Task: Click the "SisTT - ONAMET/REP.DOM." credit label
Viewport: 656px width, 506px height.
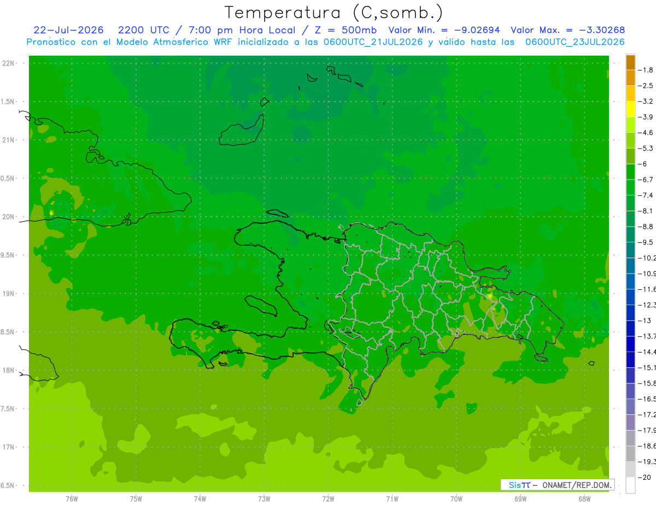Action: tap(558, 485)
